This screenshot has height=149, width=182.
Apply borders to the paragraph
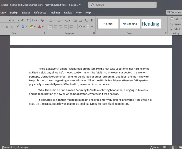coord(88,27)
